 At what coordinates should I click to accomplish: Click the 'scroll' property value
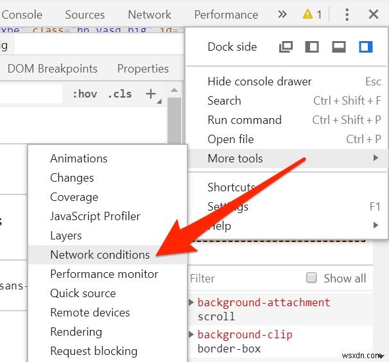pos(216,316)
